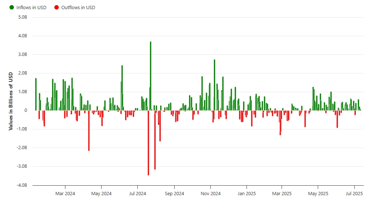Toggle the Inflows in USD legend entry

point(28,8)
